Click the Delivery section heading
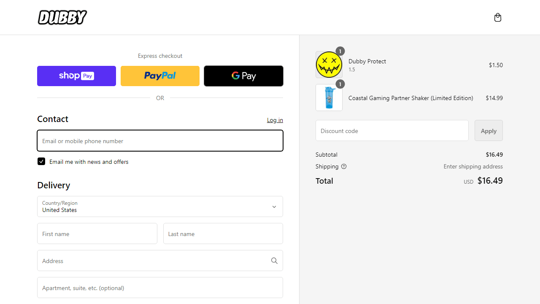This screenshot has width=540, height=304. pyautogui.click(x=54, y=185)
